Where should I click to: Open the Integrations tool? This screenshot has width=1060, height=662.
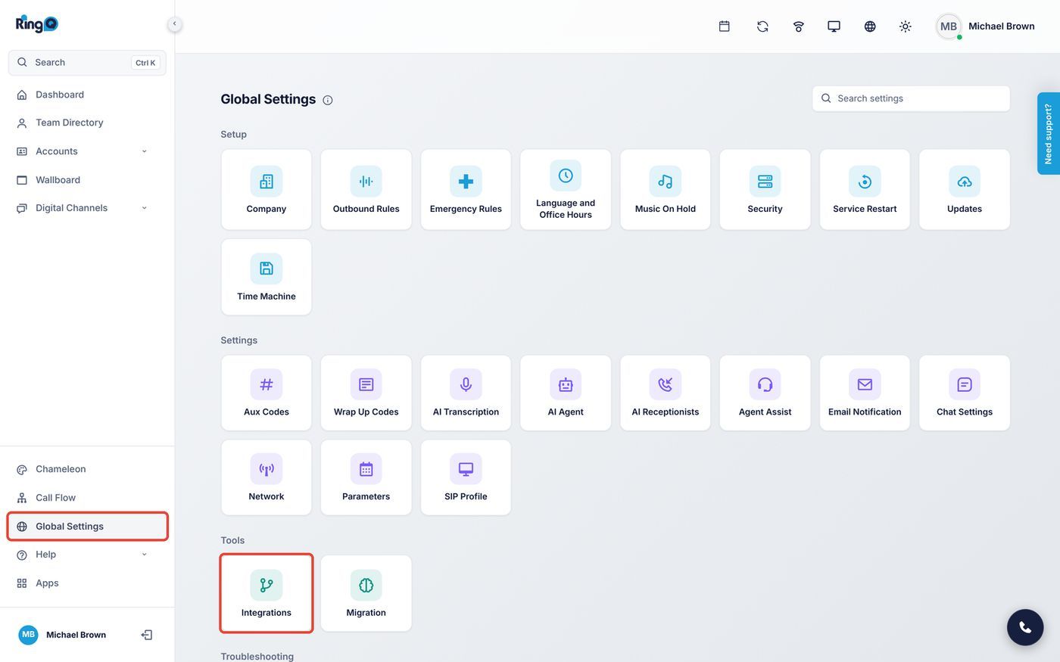click(x=267, y=594)
